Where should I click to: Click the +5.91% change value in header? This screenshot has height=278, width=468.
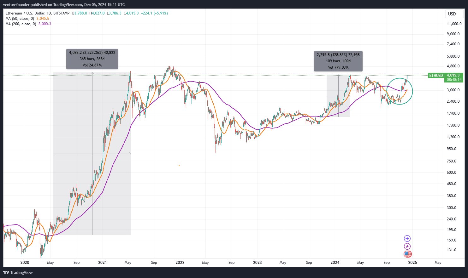point(161,13)
